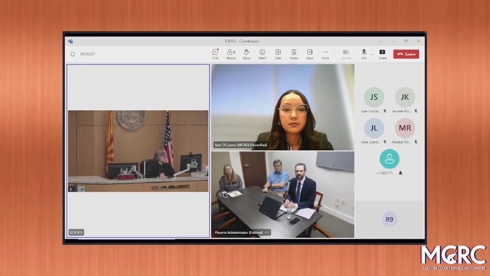Show the People participant list
The width and height of the screenshot is (490, 276).
tap(231, 54)
